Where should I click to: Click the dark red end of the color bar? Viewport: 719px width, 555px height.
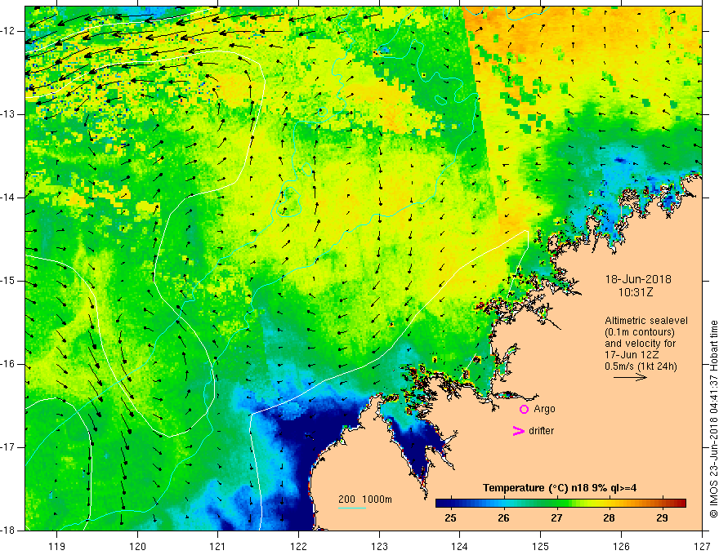click(x=681, y=504)
